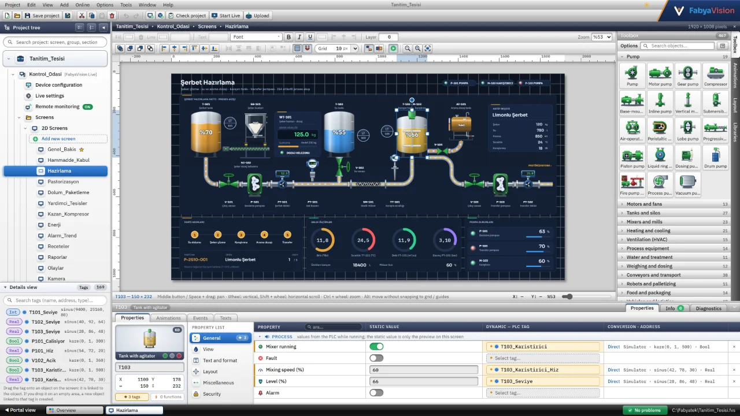Select the Pastorizasyon screen in project tree

click(63, 182)
